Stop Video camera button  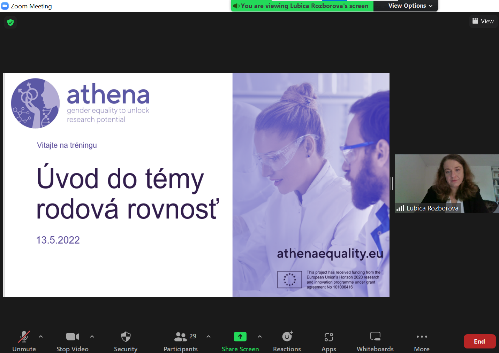tap(73, 342)
